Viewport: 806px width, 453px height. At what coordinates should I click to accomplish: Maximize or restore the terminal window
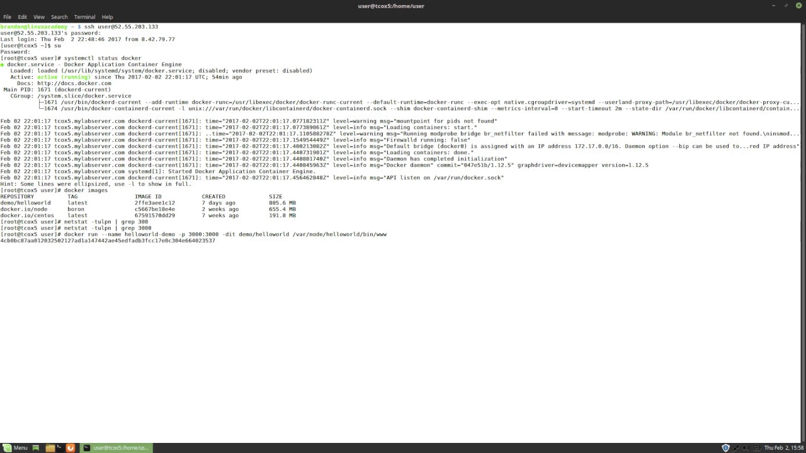[786, 6]
